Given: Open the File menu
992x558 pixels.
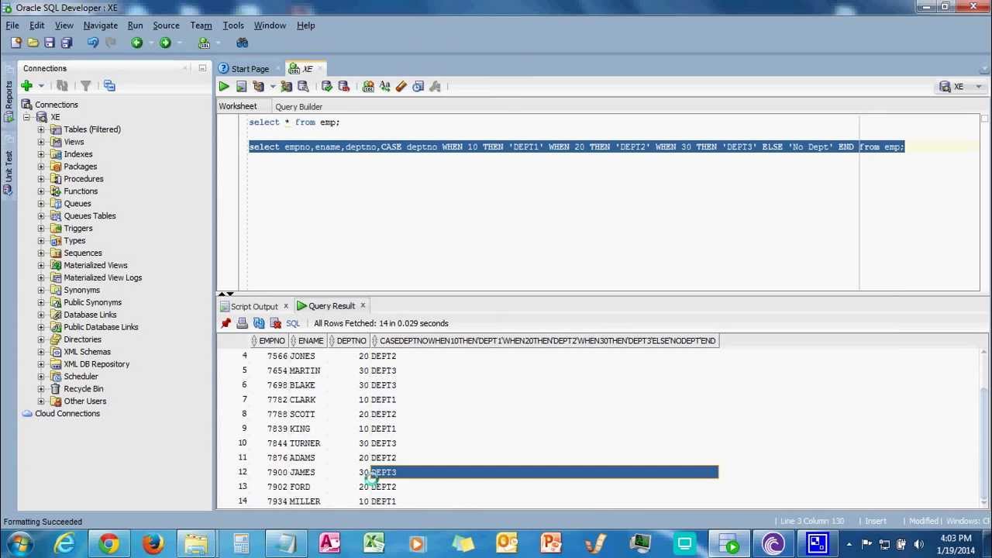Looking at the screenshot, I should click(12, 26).
